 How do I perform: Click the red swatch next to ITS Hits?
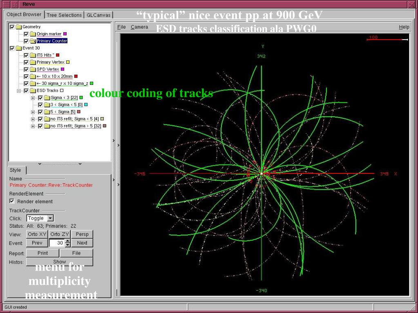click(x=58, y=55)
